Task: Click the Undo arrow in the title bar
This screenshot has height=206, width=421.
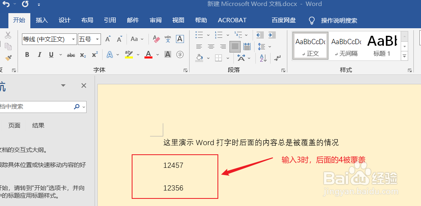Action: tap(6, 4)
